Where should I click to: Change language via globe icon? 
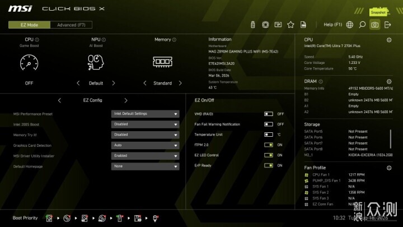pyautogui.click(x=349, y=25)
